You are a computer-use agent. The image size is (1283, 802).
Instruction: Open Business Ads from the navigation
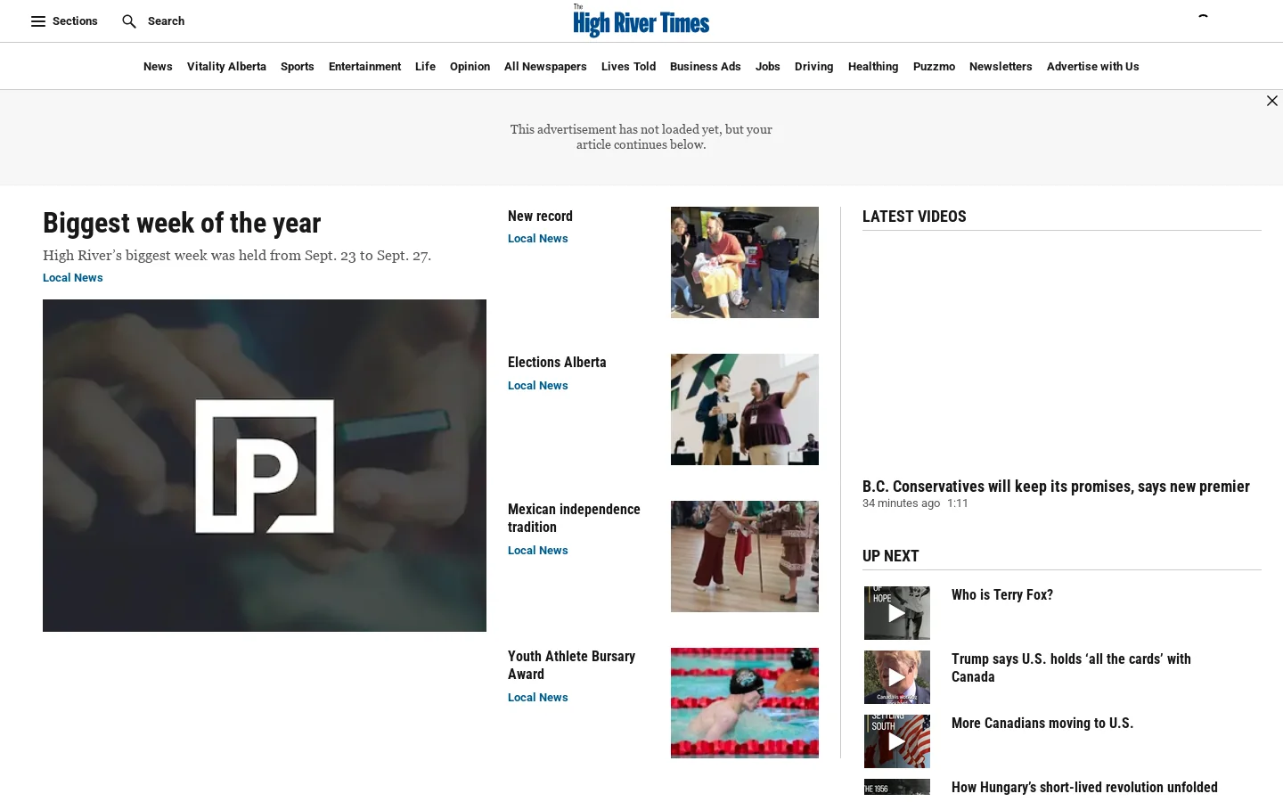click(706, 67)
